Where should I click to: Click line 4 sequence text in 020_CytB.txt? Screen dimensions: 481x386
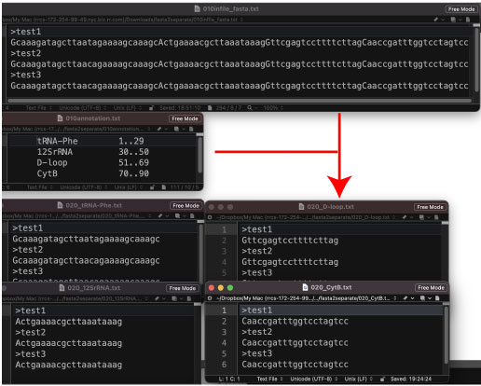[x=295, y=343]
